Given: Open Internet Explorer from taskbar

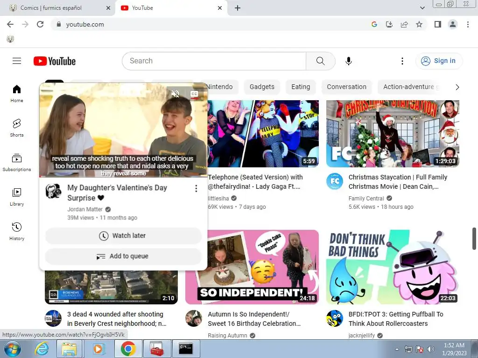Looking at the screenshot, I should (x=42, y=349).
